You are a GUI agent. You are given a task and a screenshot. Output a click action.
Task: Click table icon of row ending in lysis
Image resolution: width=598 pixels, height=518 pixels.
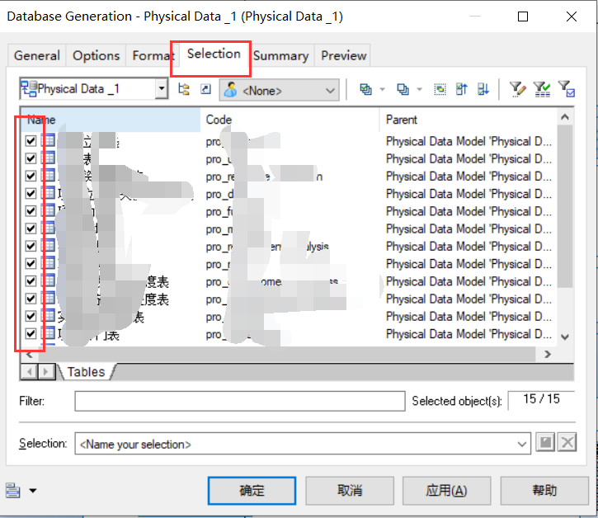click(49, 246)
